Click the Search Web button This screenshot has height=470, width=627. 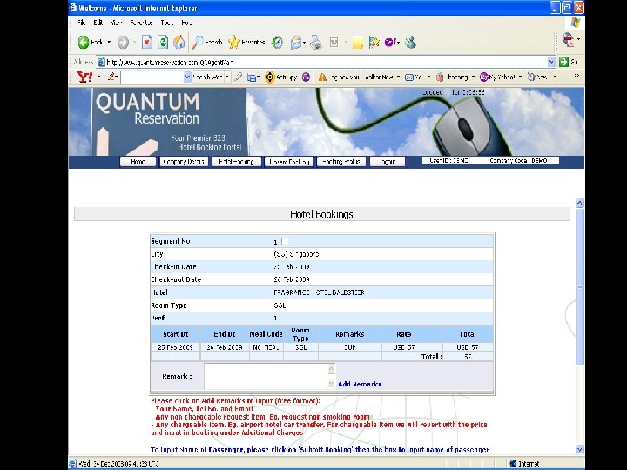click(207, 77)
